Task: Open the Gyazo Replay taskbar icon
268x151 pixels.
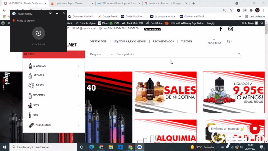Action: coord(140,147)
